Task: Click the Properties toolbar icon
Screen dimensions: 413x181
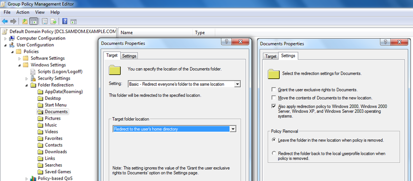Action: click(45, 21)
